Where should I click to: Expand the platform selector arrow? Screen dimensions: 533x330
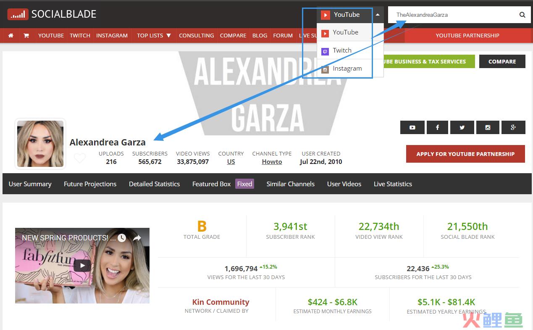pos(378,15)
